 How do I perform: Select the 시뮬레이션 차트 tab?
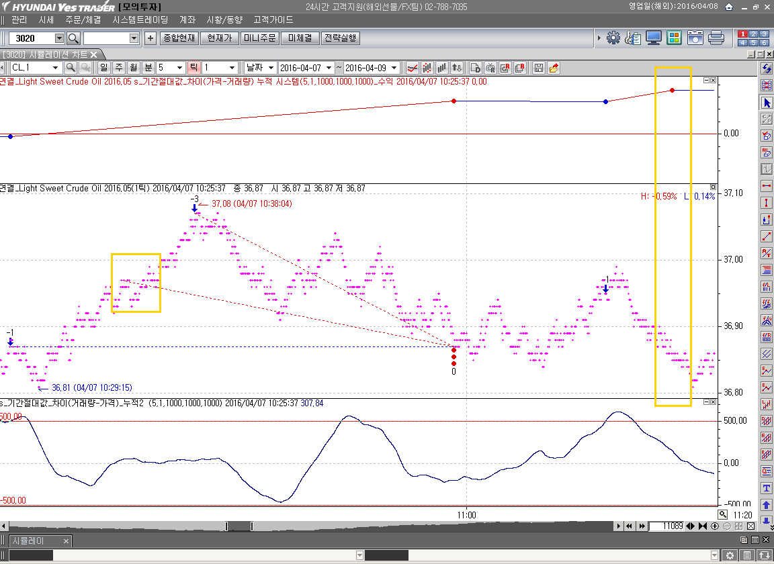[x=46, y=54]
